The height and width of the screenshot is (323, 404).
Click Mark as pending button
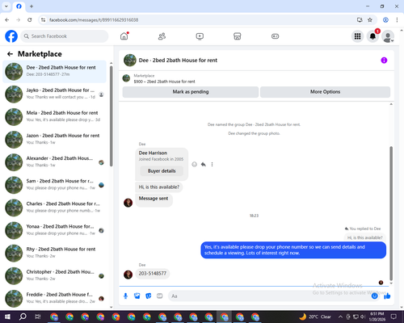click(x=191, y=92)
